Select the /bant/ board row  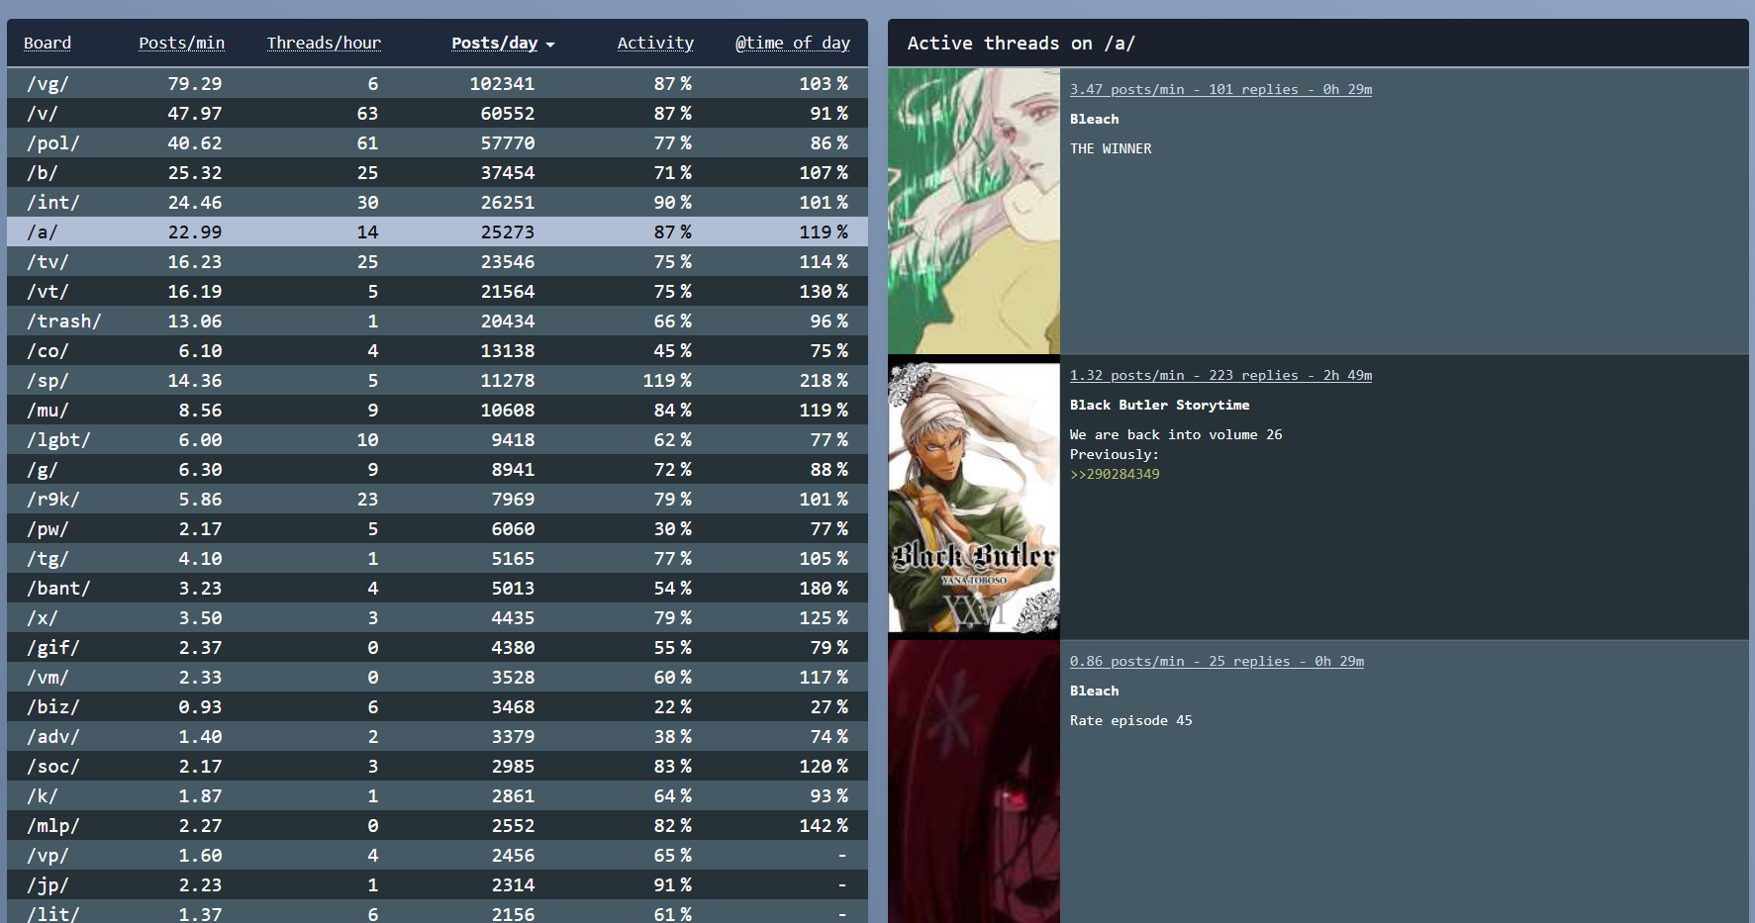pyautogui.click(x=438, y=588)
